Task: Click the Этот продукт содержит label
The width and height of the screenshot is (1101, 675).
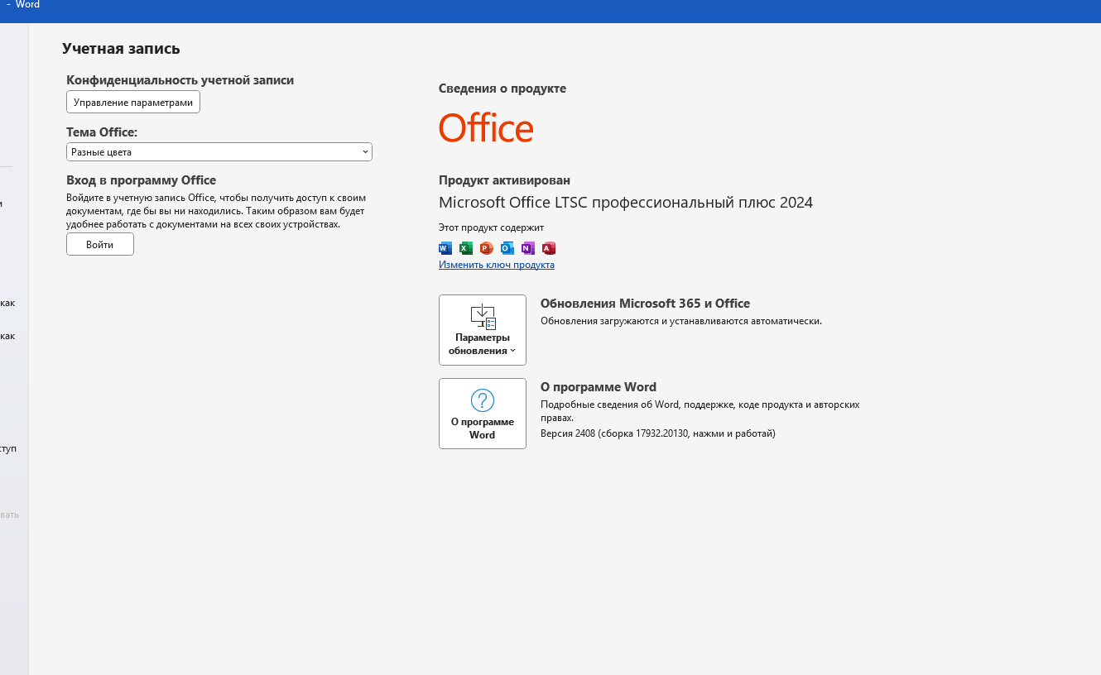Action: click(x=491, y=227)
